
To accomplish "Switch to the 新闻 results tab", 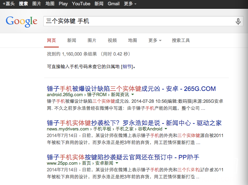I will click(72, 41).
